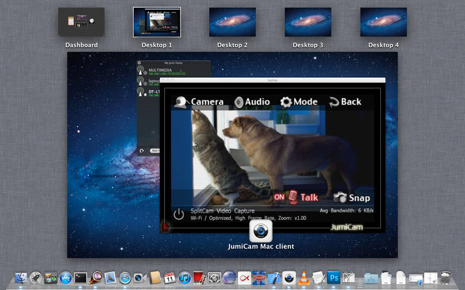Click the JumiCam logo text
Screen dimensions: 465x290
click(347, 227)
